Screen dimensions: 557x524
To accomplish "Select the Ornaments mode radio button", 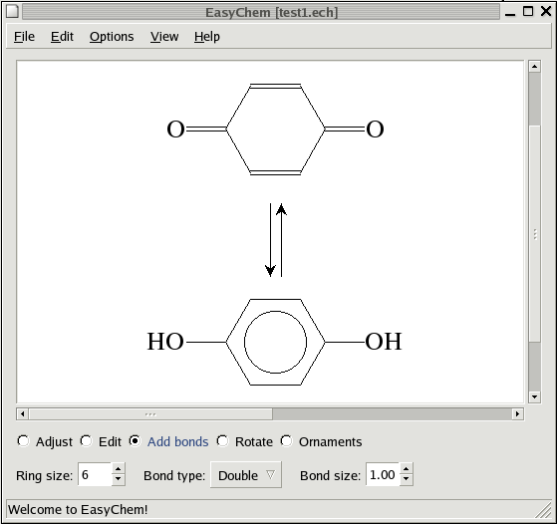I will [286, 441].
